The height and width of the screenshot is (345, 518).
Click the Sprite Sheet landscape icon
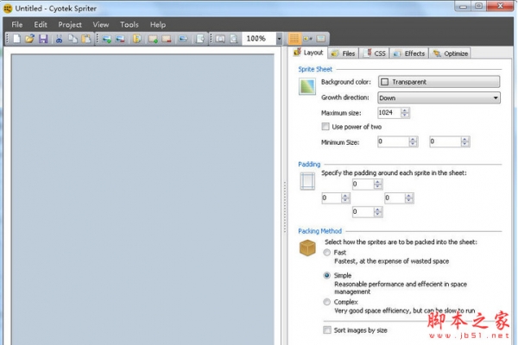[307, 86]
